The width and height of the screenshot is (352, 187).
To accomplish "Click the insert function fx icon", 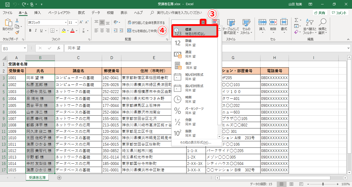I will tap(59, 48).
